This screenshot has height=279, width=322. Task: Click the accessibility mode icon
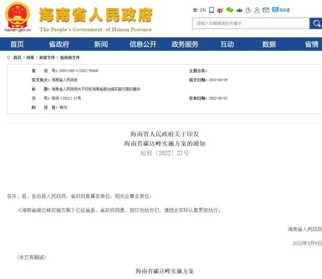coord(248,10)
